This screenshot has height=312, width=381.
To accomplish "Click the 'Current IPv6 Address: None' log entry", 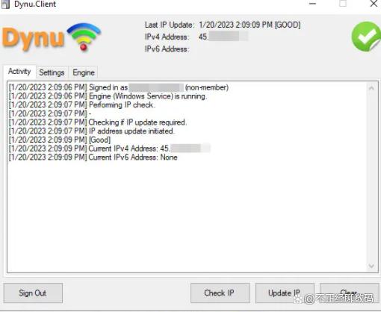I will point(93,157).
